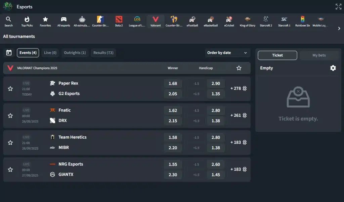Bet on Paper Rex winner odds 1.68
Image resolution: width=344 pixels, height=202 pixels.
(173, 84)
